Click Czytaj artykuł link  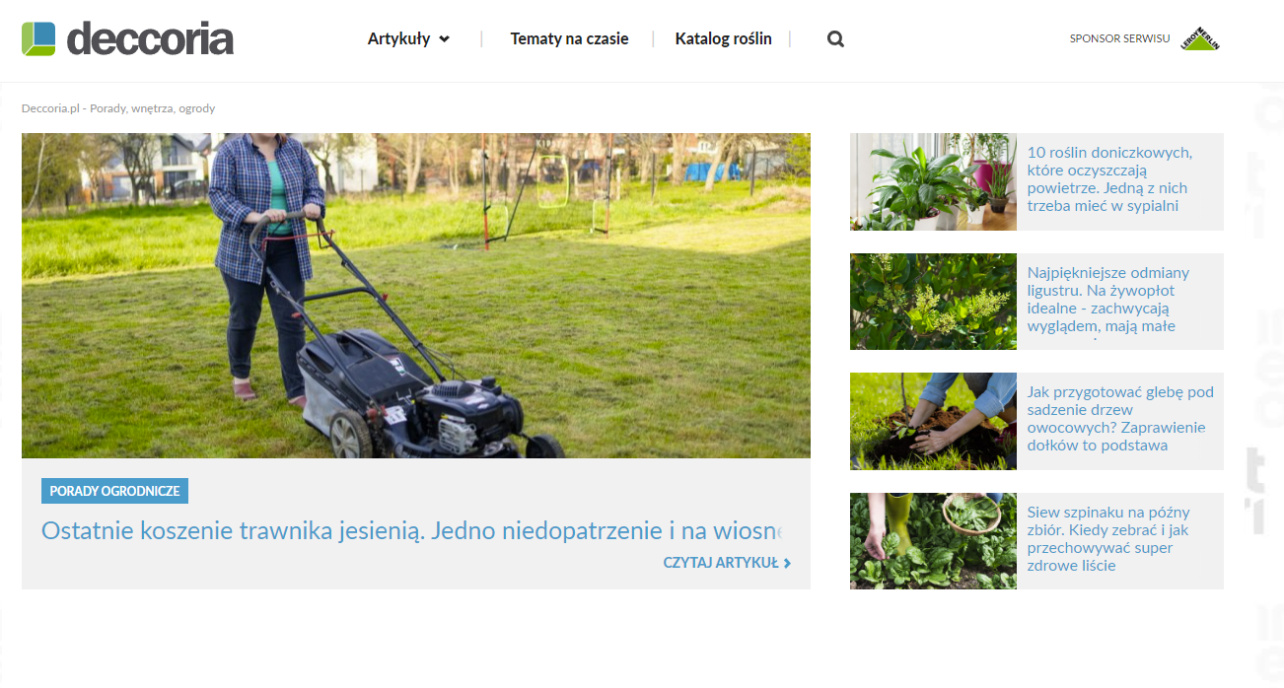(720, 563)
